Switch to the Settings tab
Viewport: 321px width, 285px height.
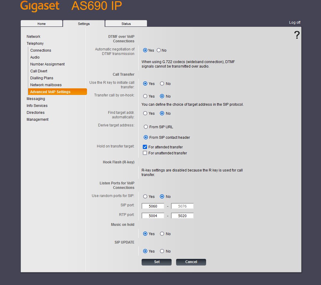pos(84,23)
